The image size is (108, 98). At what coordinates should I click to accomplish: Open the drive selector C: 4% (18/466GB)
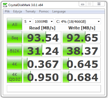coord(78,22)
